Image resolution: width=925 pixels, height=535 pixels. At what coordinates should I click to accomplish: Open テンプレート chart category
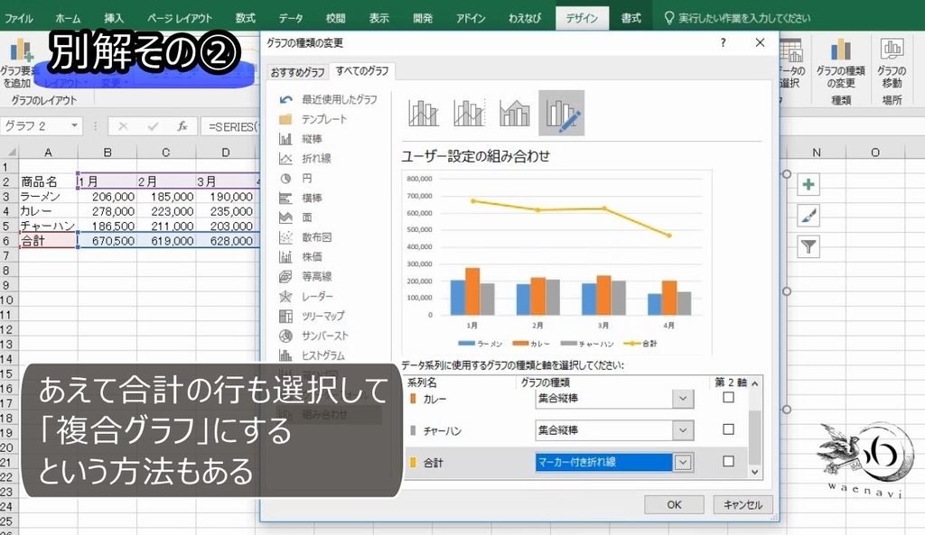(313, 119)
